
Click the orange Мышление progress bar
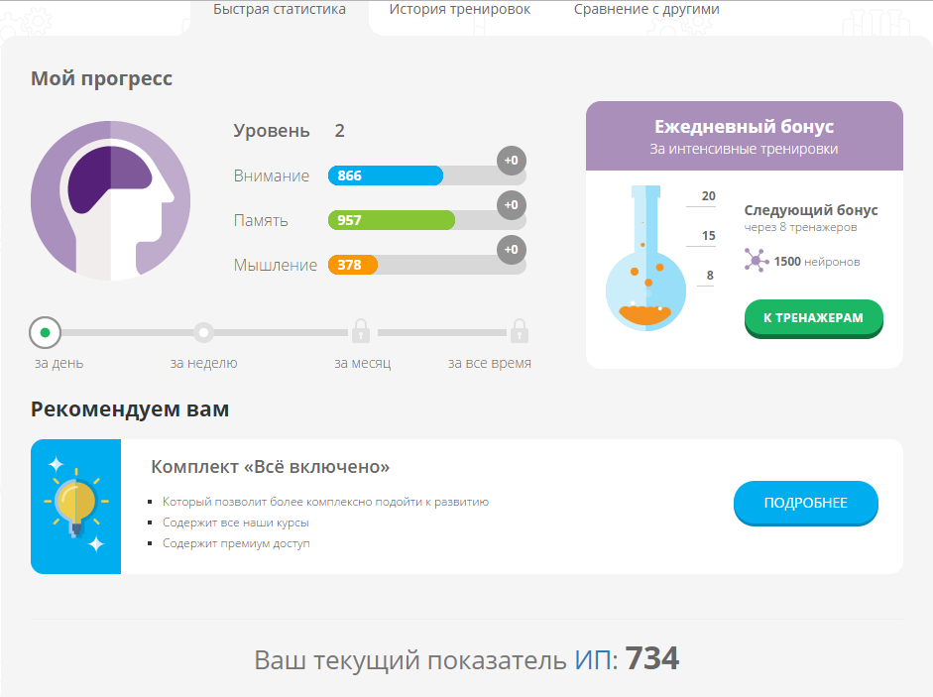coord(353,265)
